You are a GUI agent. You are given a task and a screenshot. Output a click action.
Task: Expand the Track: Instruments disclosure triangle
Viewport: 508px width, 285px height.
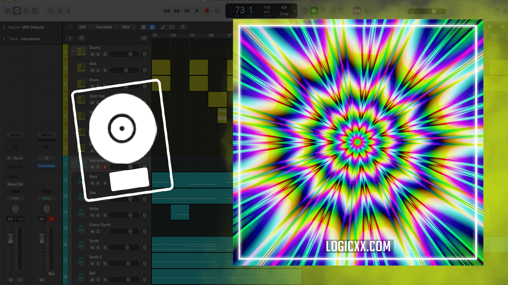(x=4, y=39)
